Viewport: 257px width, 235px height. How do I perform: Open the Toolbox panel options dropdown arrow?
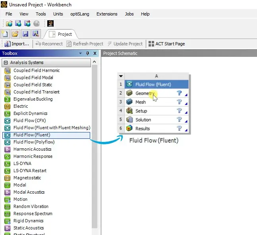[80, 53]
